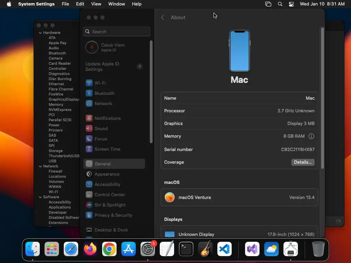Viewport: 351px width, 263px height.
Task: Open the Window menu
Action: coord(117,4)
